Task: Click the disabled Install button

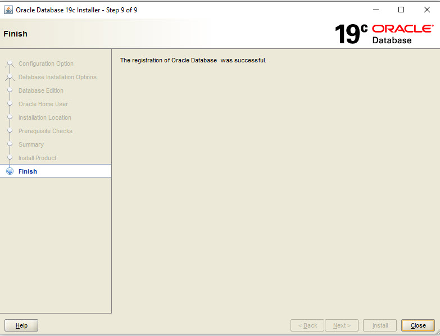Action: point(380,325)
